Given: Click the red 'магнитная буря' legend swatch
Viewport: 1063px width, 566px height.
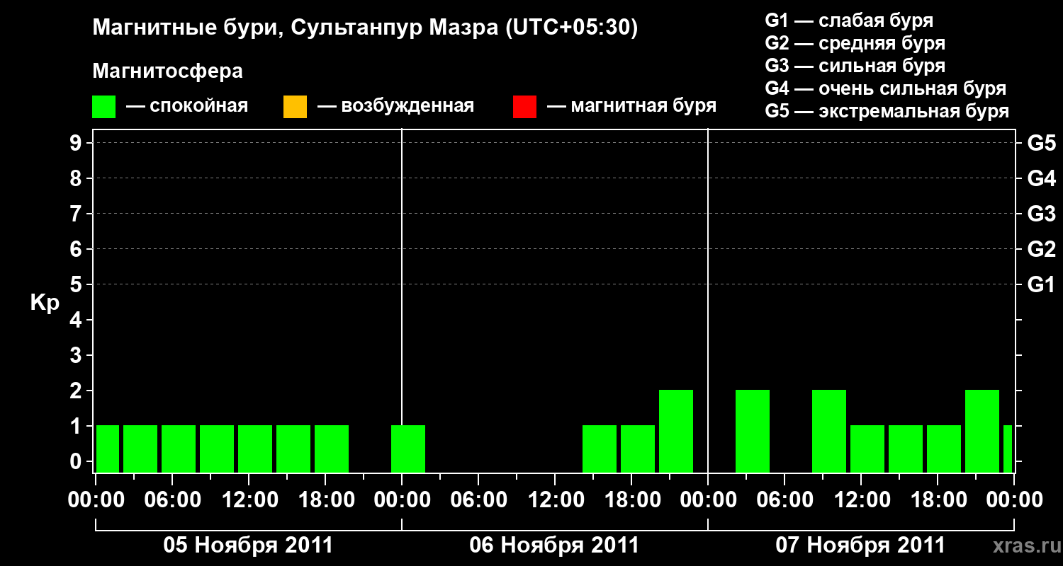Looking at the screenshot, I should click(x=524, y=107).
